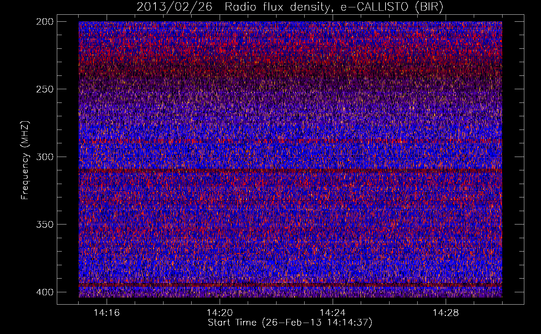Click the 'Frequency (MHZ)' axis label
This screenshot has width=541, height=334.
(x=25, y=160)
